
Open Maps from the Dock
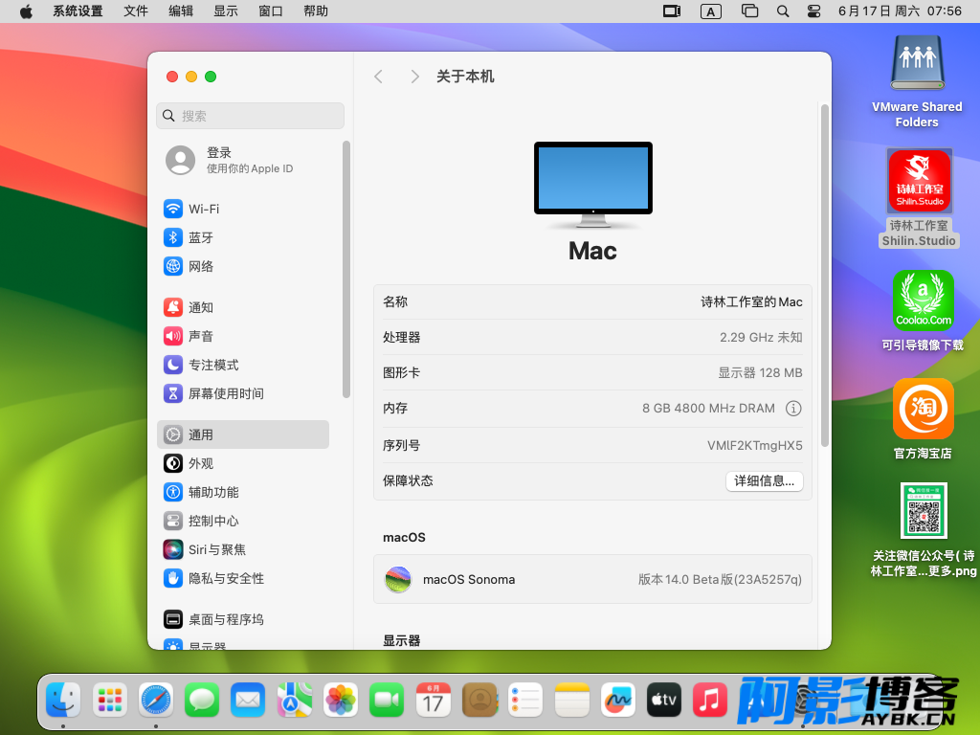(295, 700)
